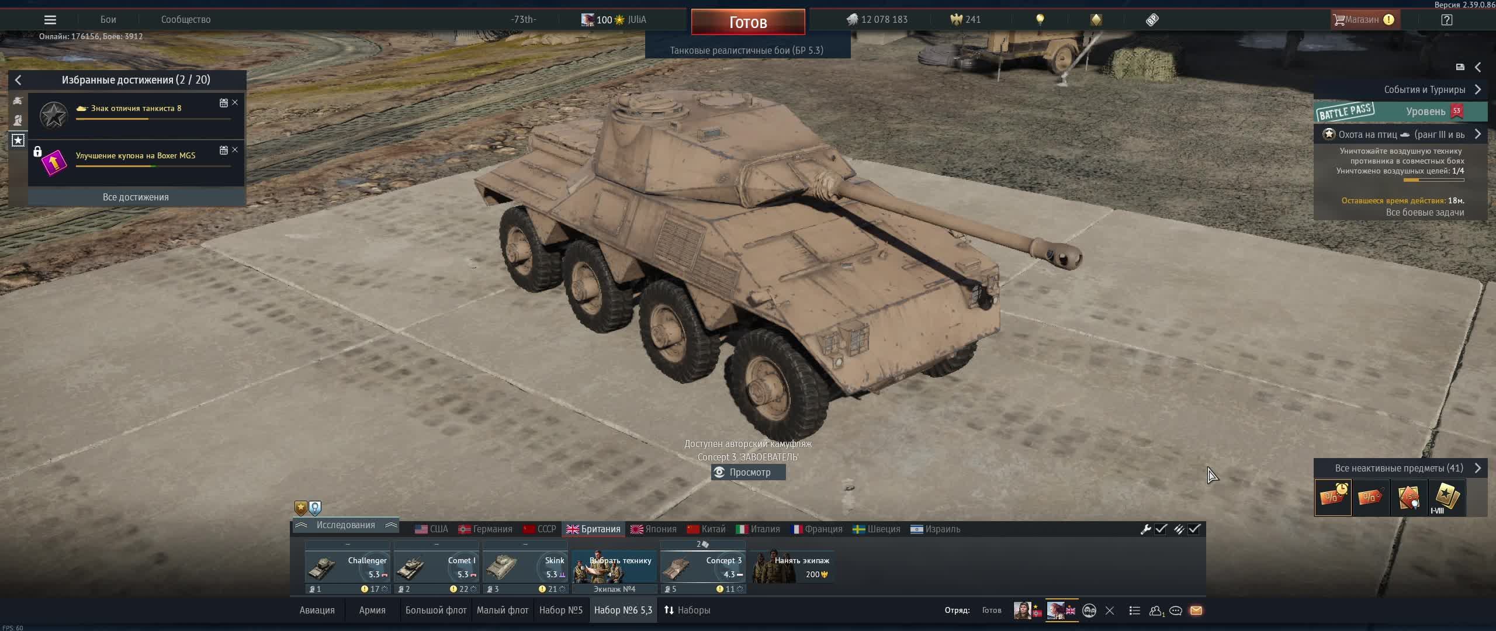Open the Танковые реалистичные бои mode selector

pos(747,50)
